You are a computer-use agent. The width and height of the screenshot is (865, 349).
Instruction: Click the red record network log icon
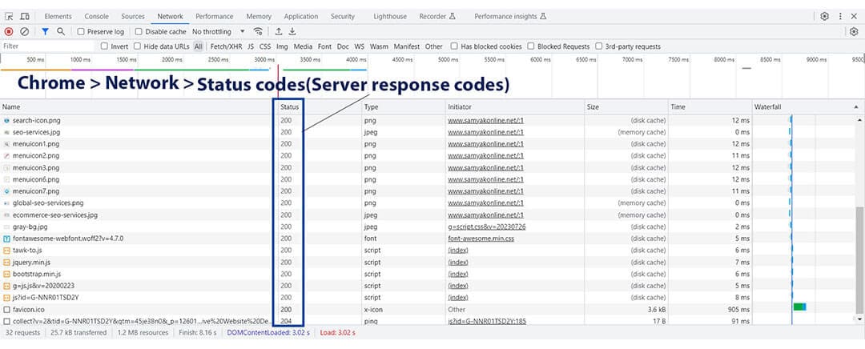(9, 32)
